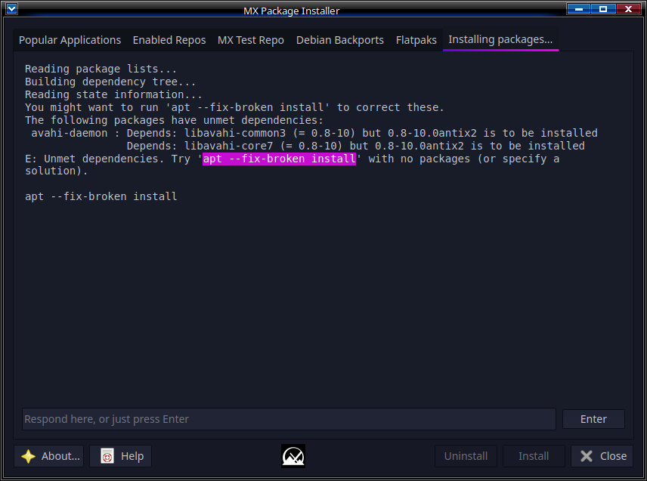
Task: Click 'The following packages have unmet dependencies:' line
Action: [174, 120]
